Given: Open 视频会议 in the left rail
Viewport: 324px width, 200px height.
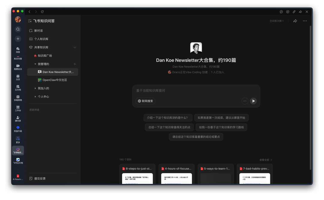Looking at the screenshot, I should click(18, 67).
